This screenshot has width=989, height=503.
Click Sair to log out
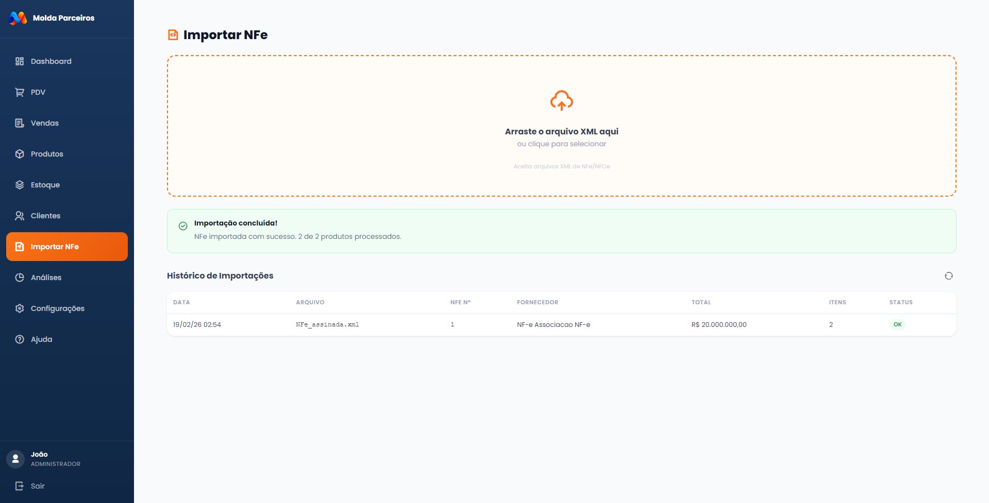[37, 486]
